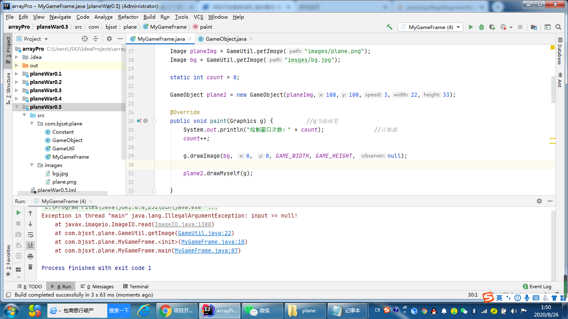Collapse the src folder
Image resolution: width=568 pixels, height=319 pixels.
point(25,115)
